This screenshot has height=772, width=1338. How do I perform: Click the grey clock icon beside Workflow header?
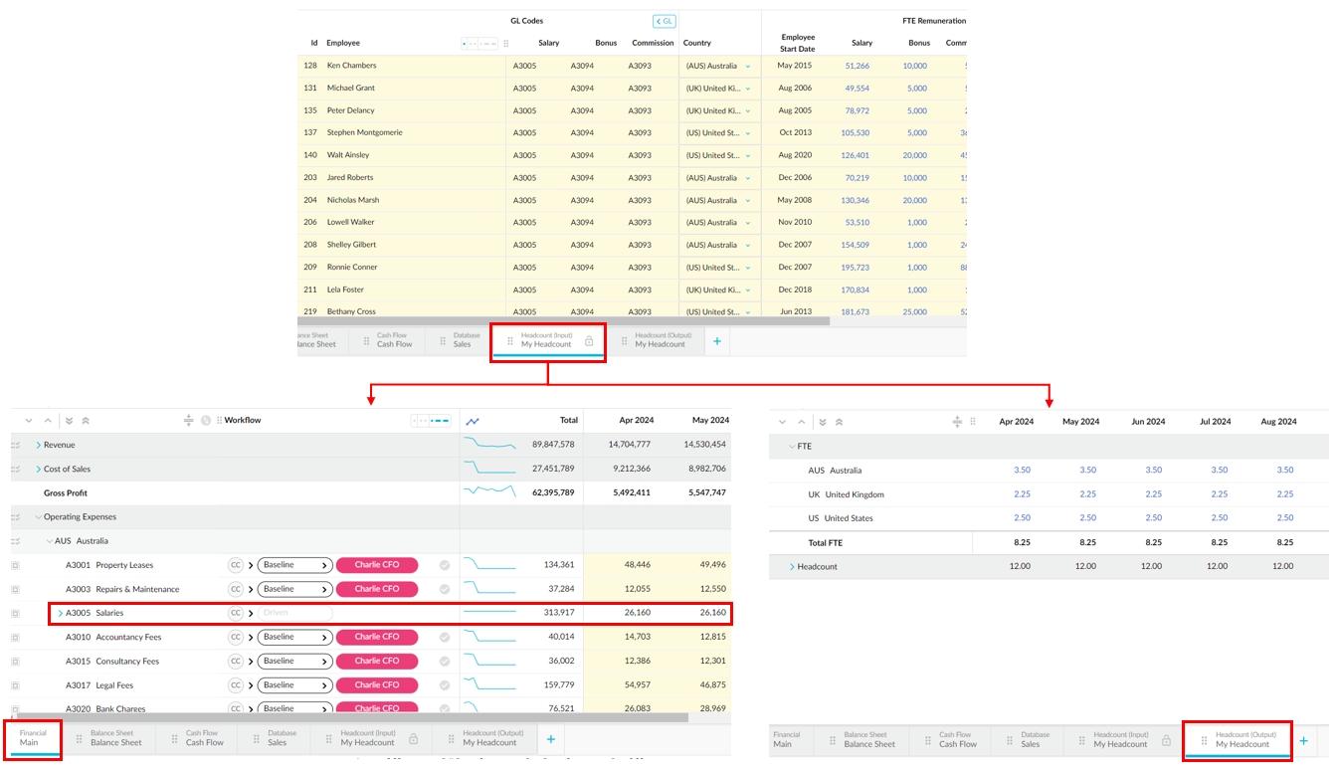click(x=206, y=421)
